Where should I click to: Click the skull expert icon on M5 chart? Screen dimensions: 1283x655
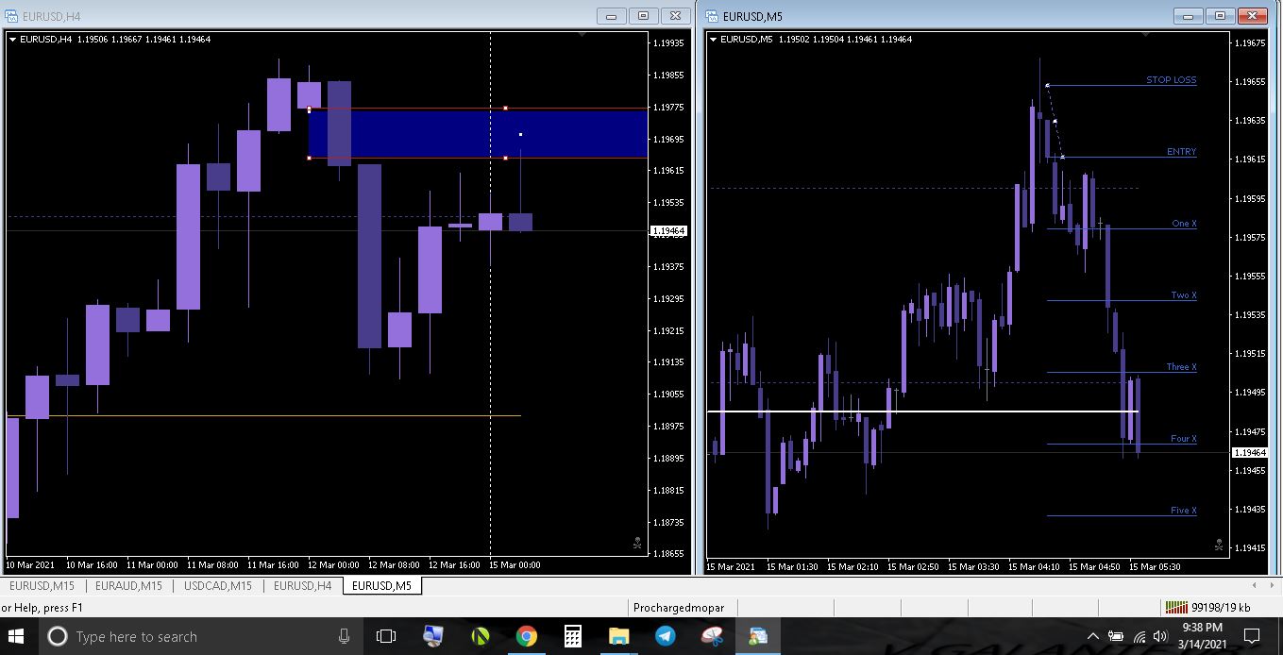(1219, 545)
